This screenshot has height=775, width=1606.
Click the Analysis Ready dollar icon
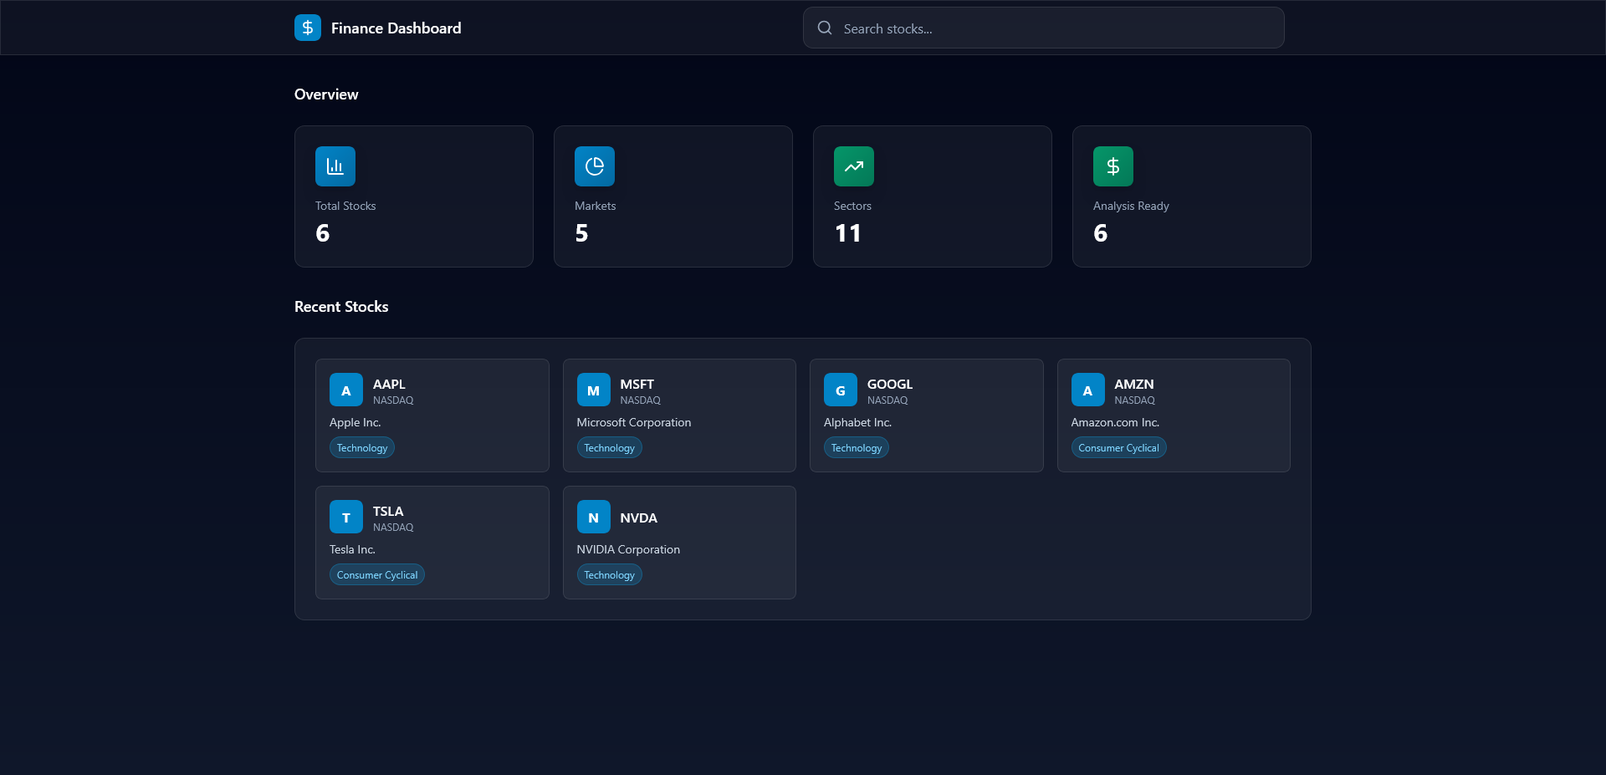pyautogui.click(x=1113, y=166)
